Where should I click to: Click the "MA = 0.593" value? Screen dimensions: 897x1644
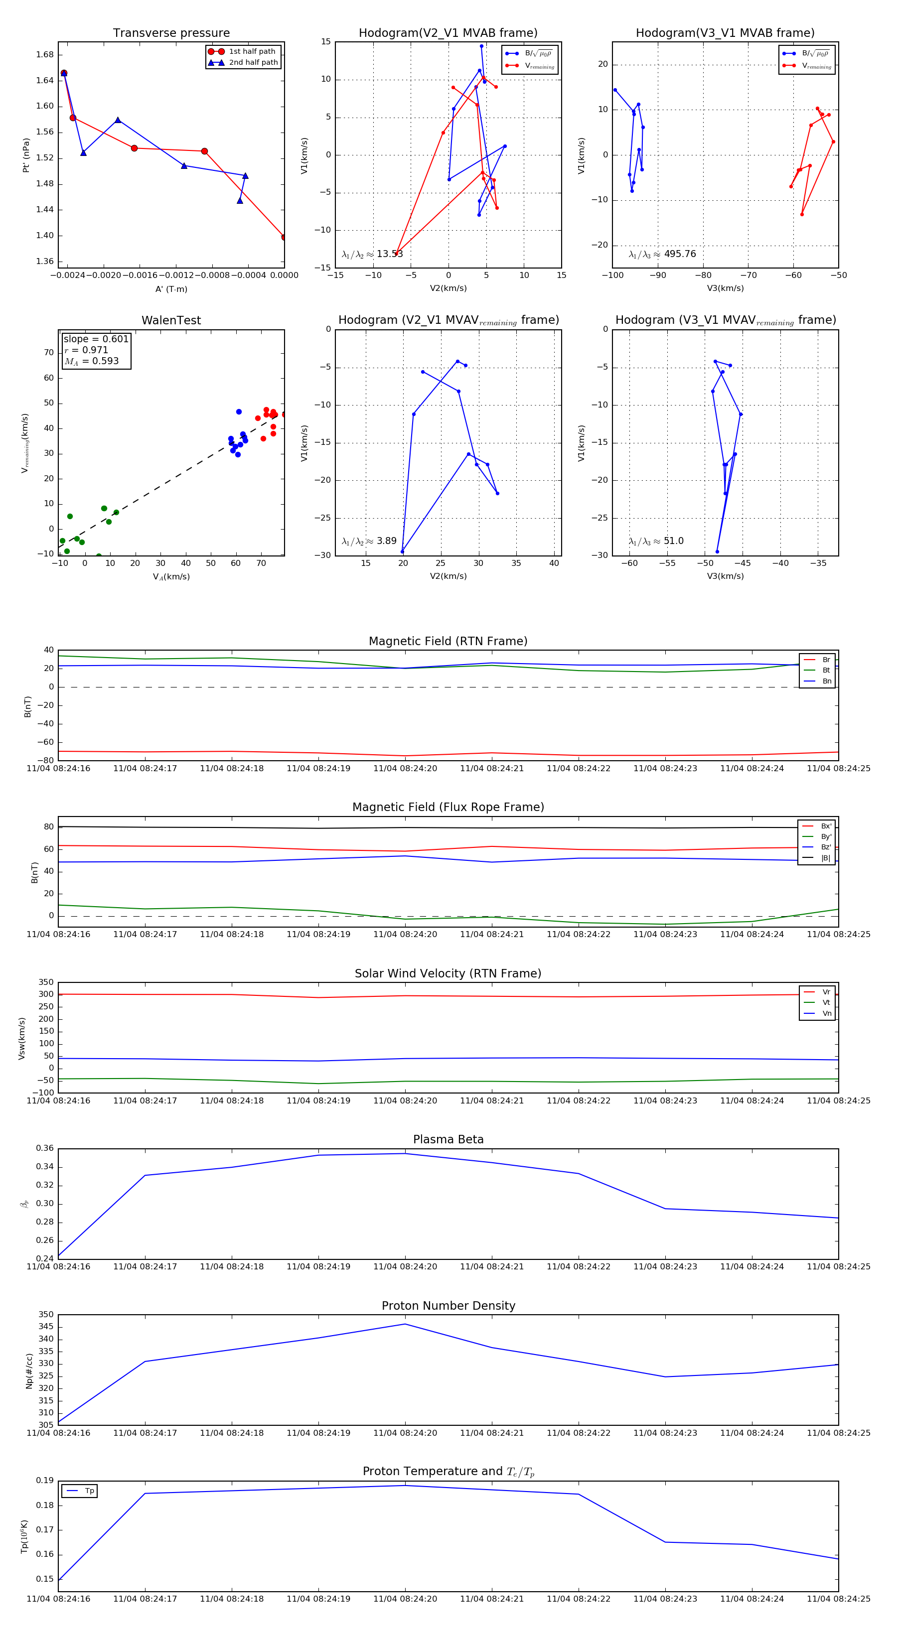91,361
